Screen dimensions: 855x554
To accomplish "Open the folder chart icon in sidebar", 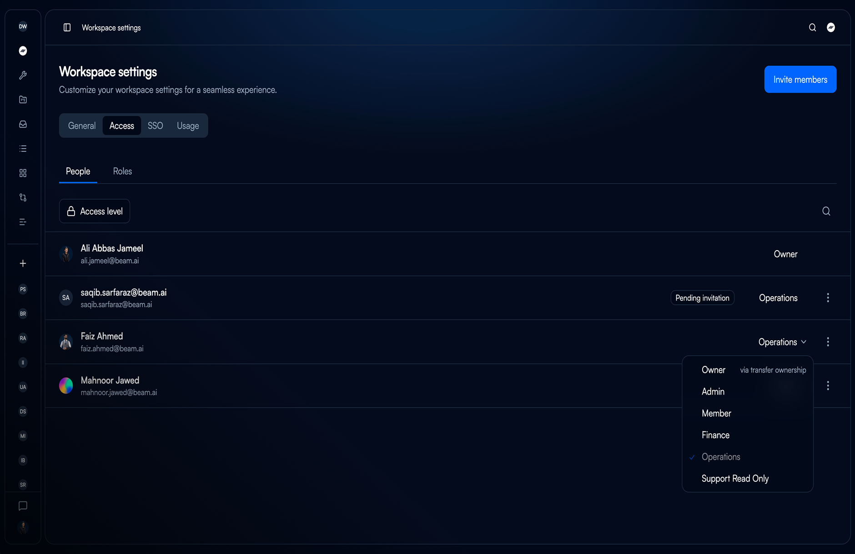I will pyautogui.click(x=23, y=100).
